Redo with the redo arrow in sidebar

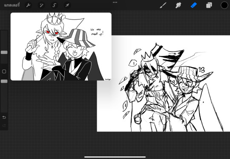tap(4, 126)
